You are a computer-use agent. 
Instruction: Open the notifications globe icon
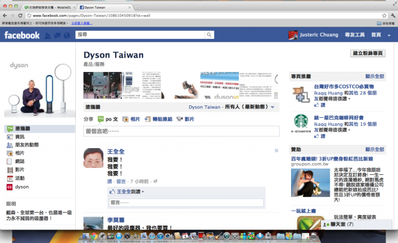[67, 35]
